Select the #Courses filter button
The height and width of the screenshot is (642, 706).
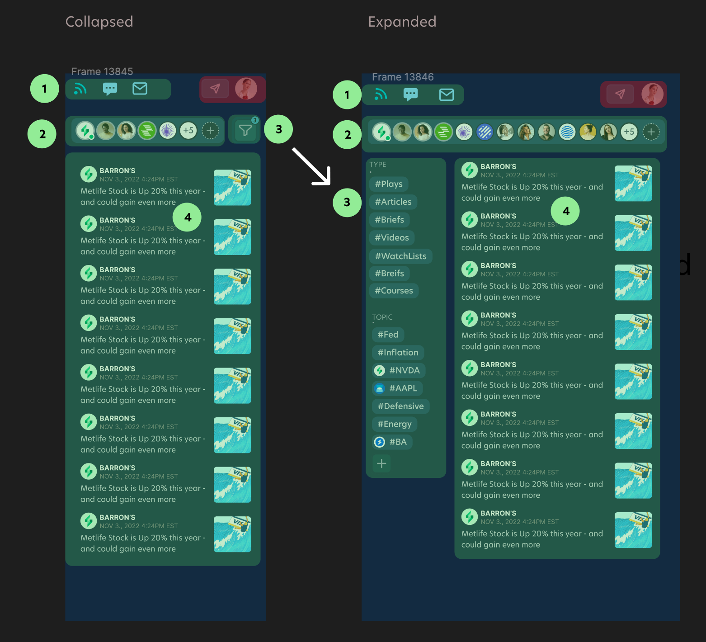(x=394, y=291)
